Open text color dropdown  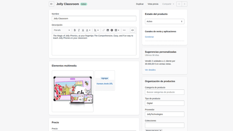(88, 30)
